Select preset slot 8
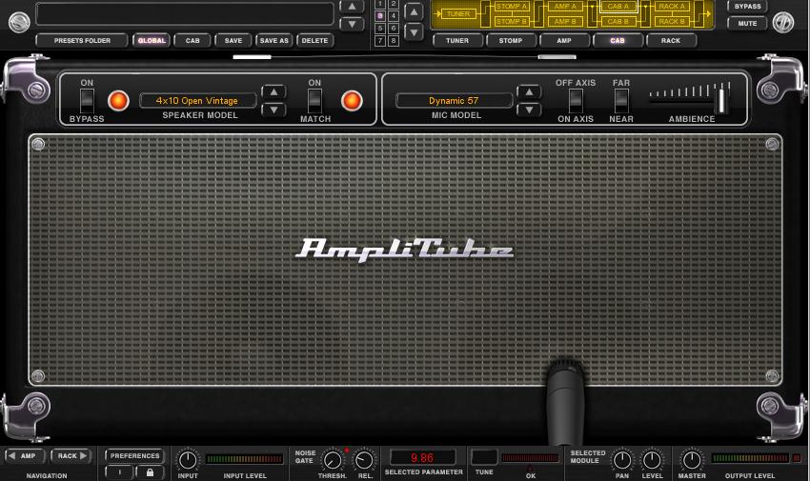This screenshot has width=810, height=481. pyautogui.click(x=394, y=41)
